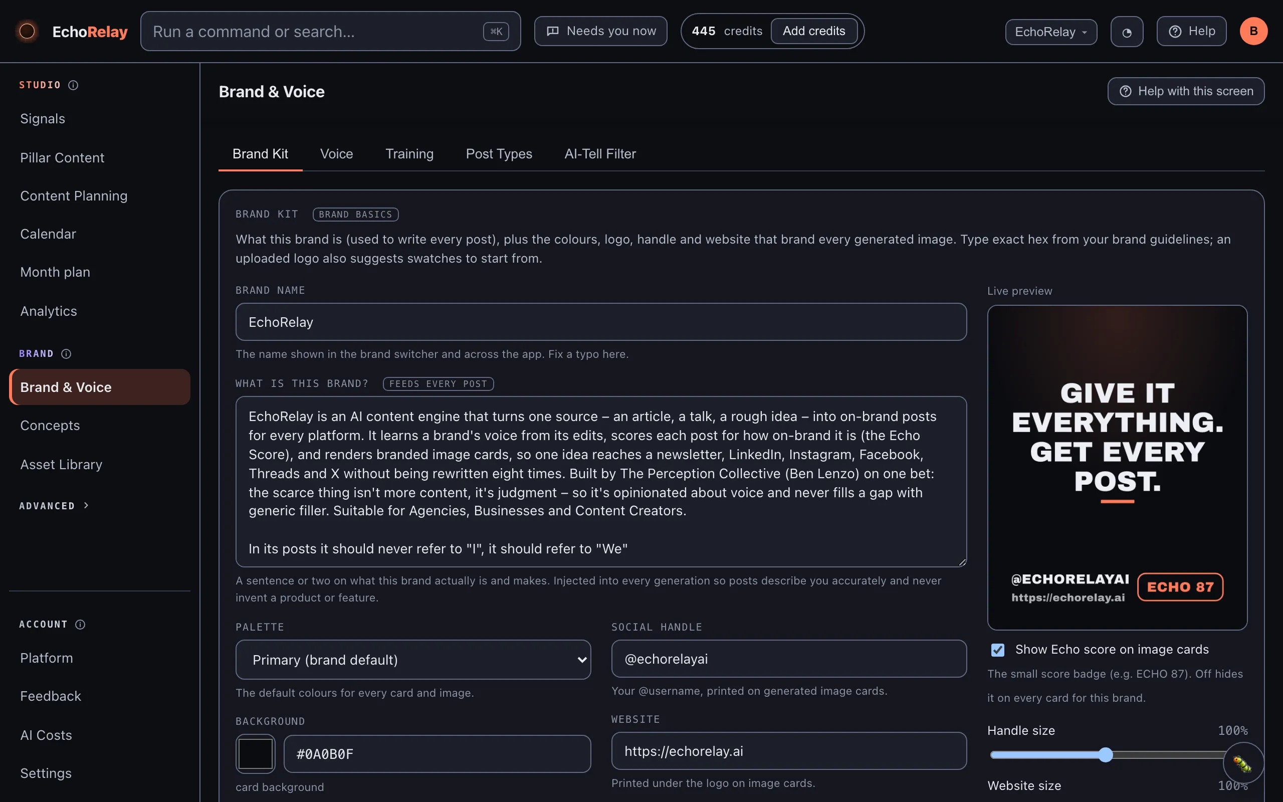Open Month plan in sidebar
1283x802 pixels.
tap(100, 272)
